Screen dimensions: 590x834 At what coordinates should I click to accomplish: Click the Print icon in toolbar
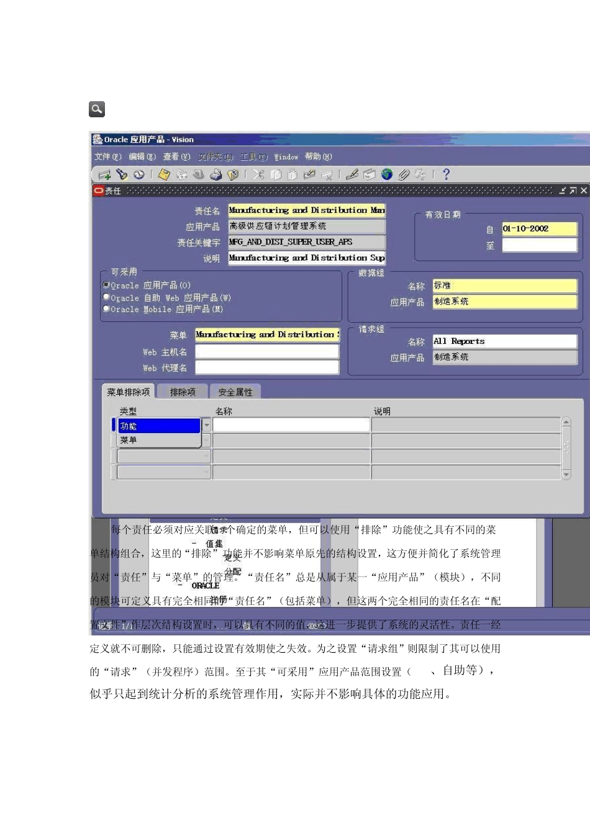point(216,175)
